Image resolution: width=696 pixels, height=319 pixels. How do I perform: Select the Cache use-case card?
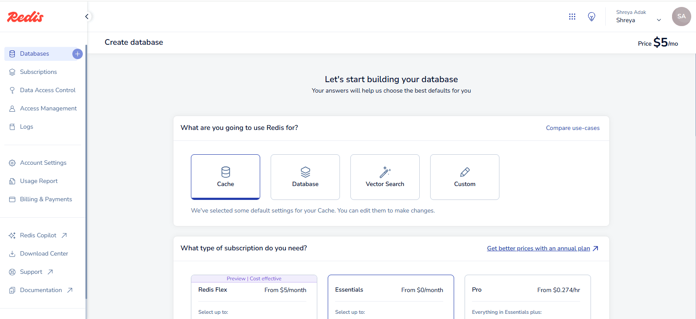pyautogui.click(x=225, y=177)
